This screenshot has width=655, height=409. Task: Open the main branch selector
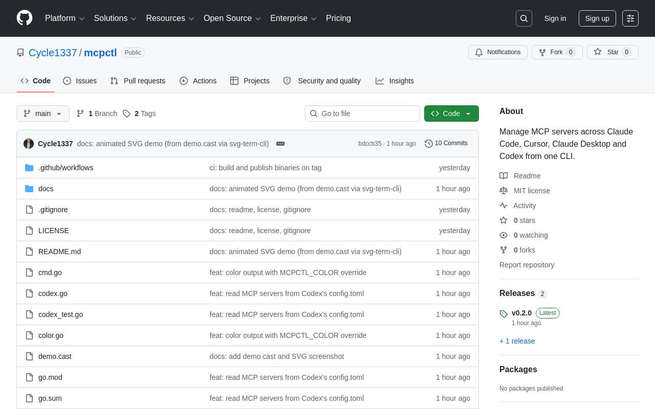pyautogui.click(x=43, y=113)
